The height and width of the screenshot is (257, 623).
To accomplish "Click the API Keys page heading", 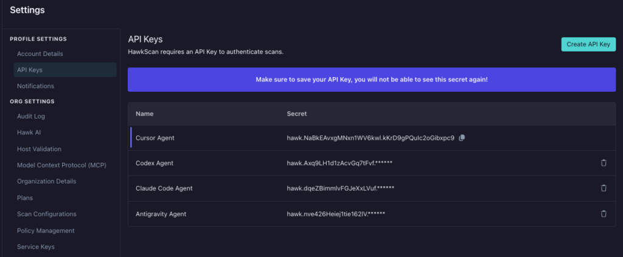I will [145, 39].
